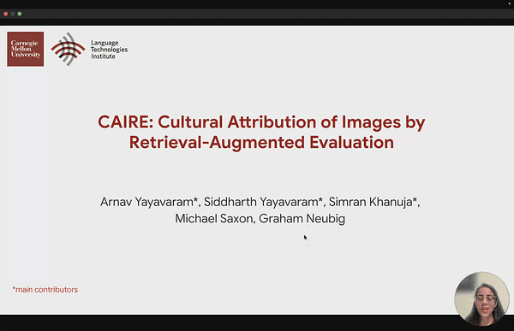514x331 pixels.
Task: Click the Carnegie Mellon University logo
Action: [25, 49]
